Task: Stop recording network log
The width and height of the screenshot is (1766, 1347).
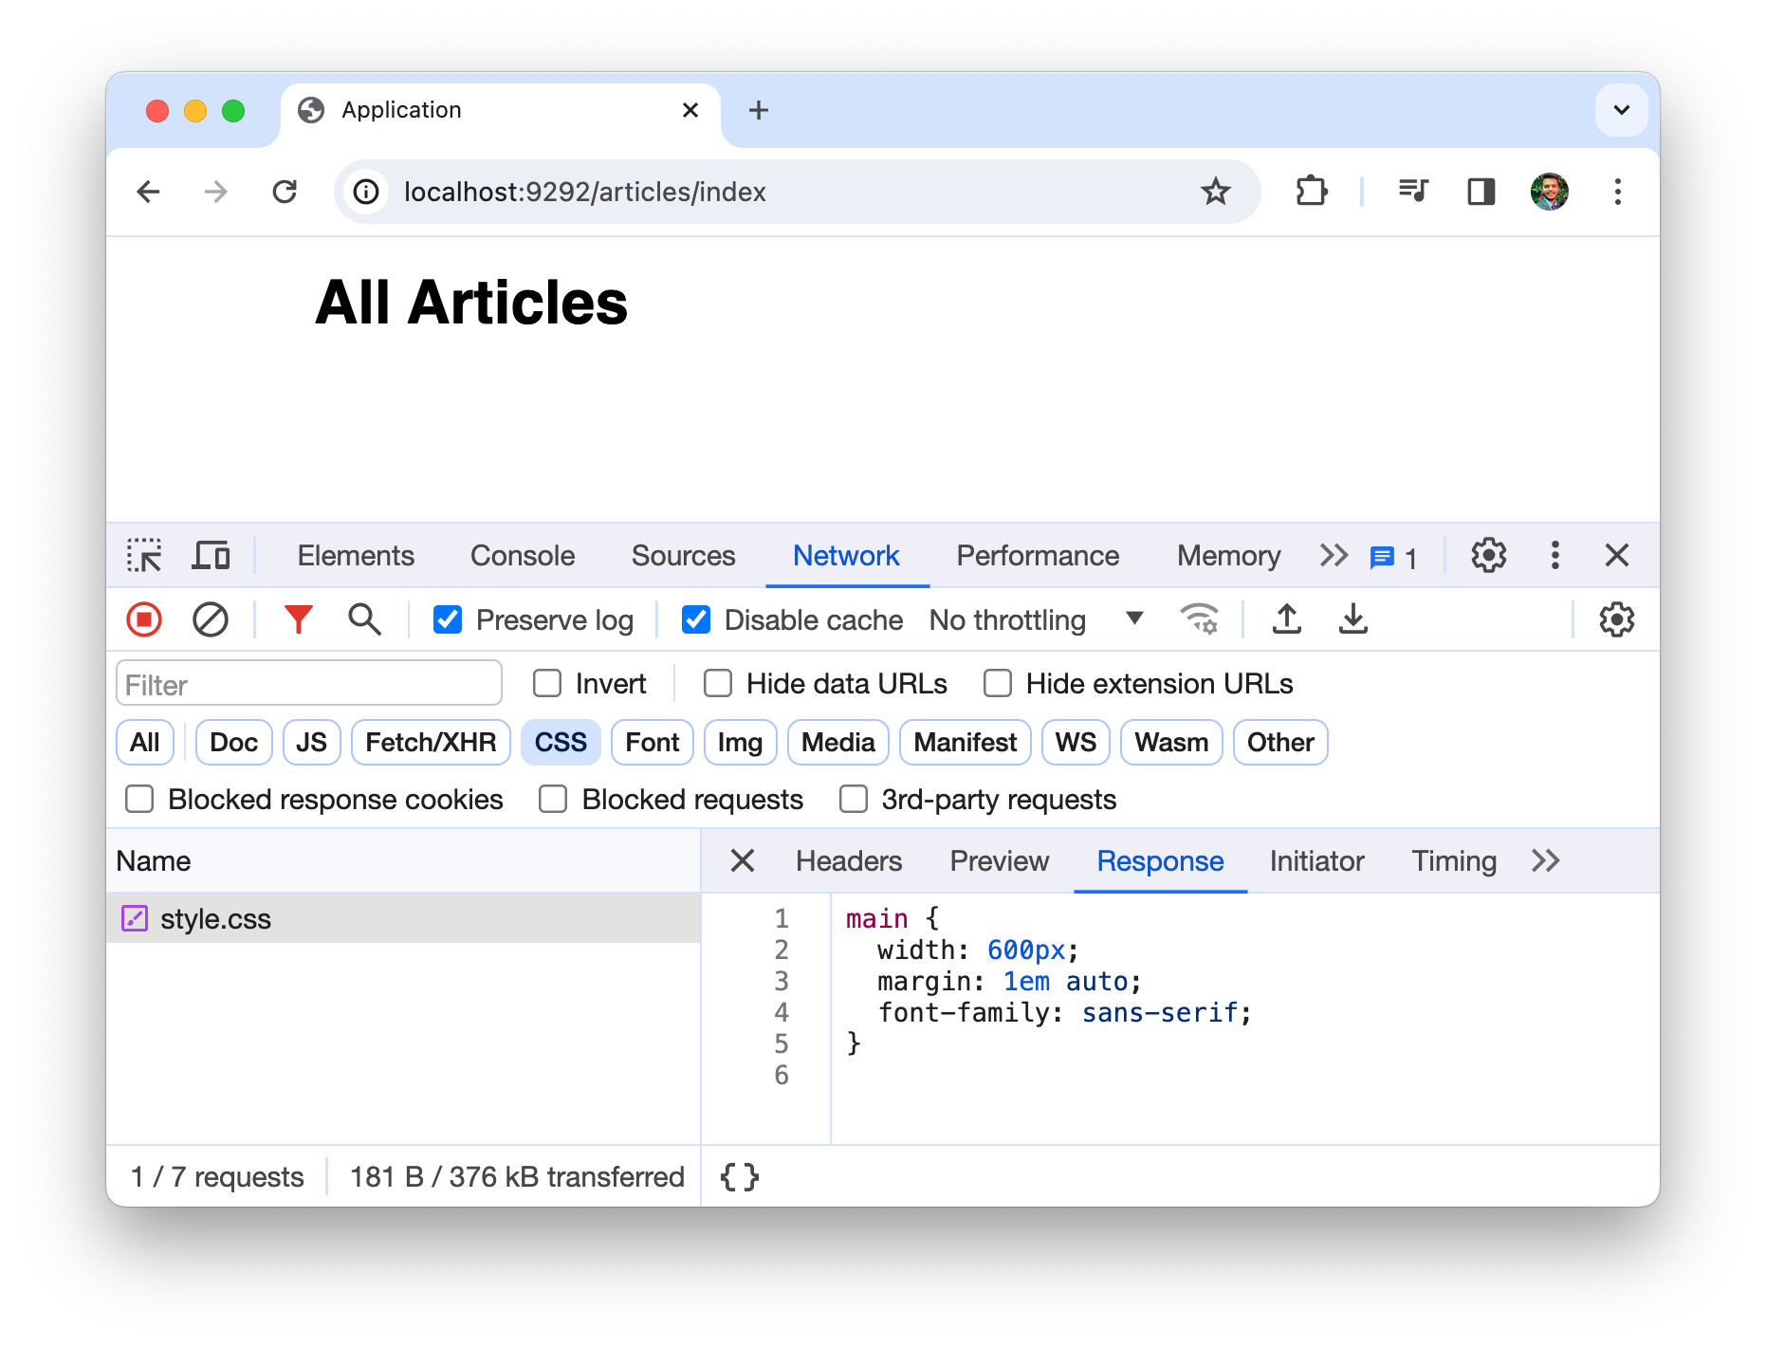Action: click(x=144, y=620)
